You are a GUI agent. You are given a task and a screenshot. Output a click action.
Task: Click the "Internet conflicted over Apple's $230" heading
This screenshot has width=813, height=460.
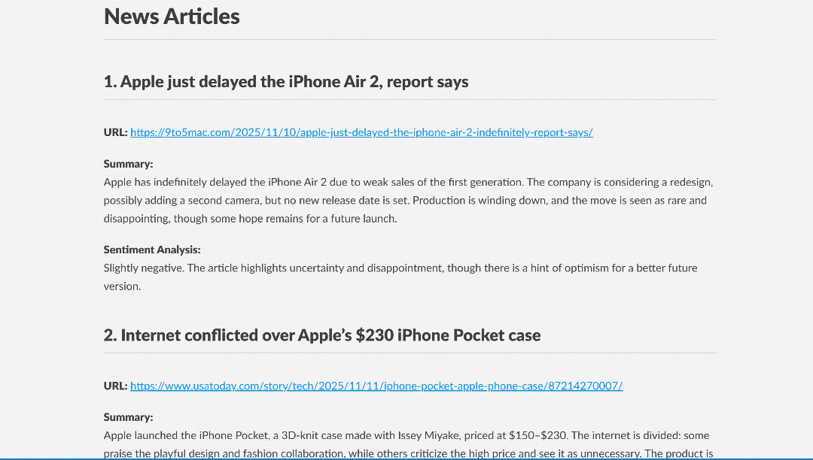[322, 335]
